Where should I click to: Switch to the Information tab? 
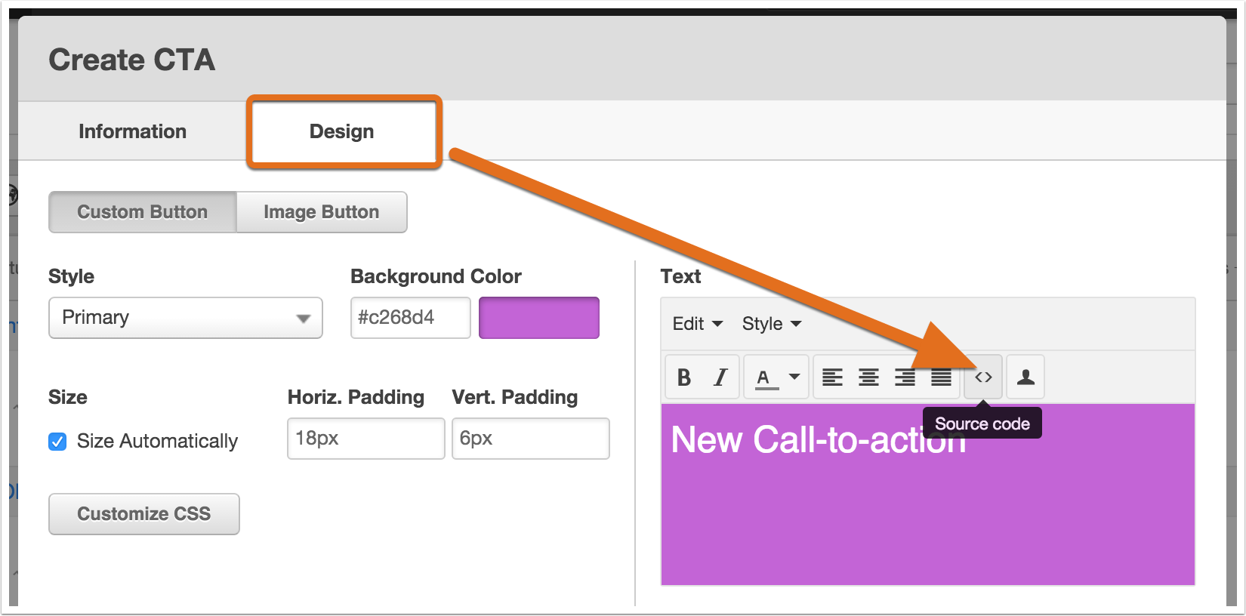pyautogui.click(x=132, y=131)
